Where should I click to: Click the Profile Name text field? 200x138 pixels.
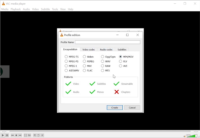coord(108,42)
